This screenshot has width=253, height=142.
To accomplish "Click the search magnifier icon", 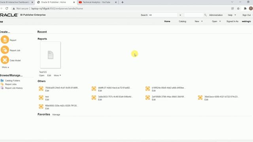I will 205,15.
